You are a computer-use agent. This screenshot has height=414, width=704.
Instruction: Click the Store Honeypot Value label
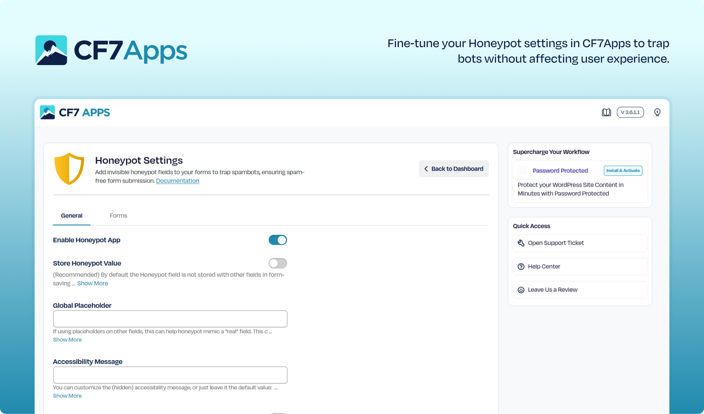coord(87,263)
